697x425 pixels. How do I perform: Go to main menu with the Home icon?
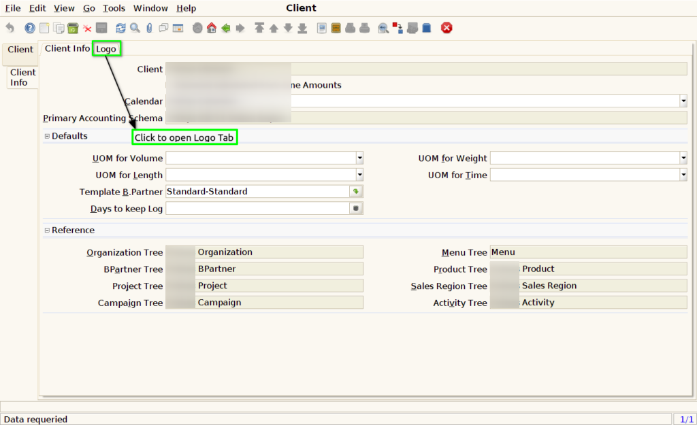(212, 28)
